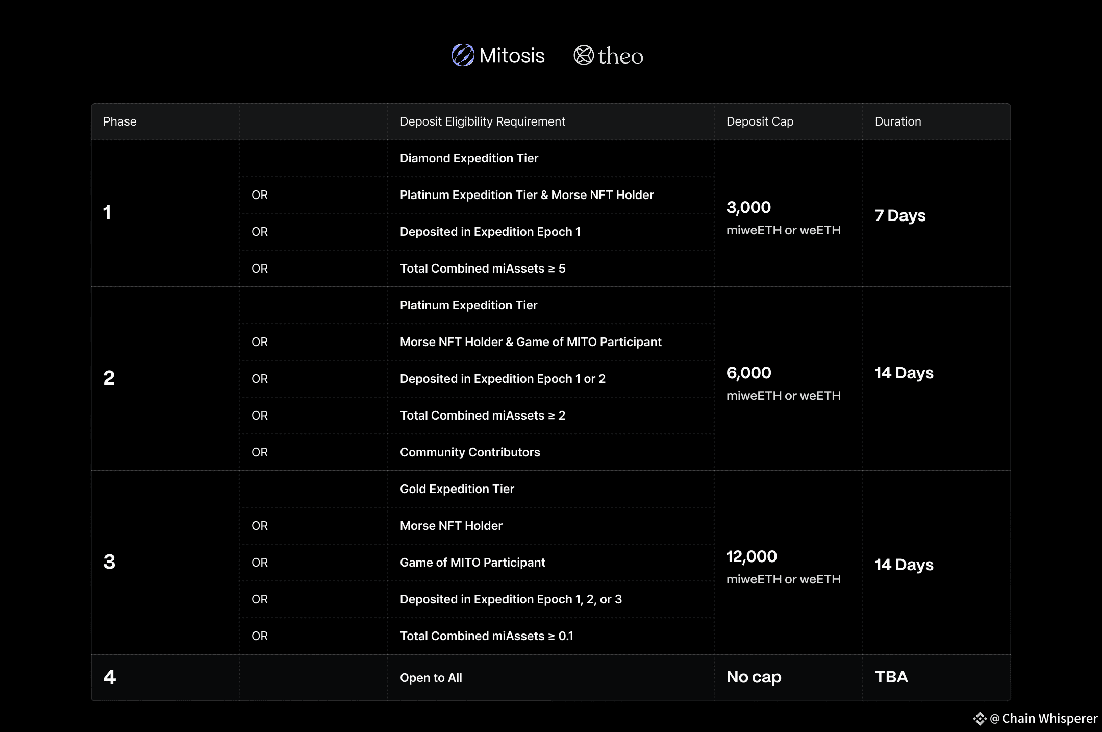Viewport: 1102px width, 732px height.
Task: Click the Mitosis wordmark text
Action: coord(512,55)
